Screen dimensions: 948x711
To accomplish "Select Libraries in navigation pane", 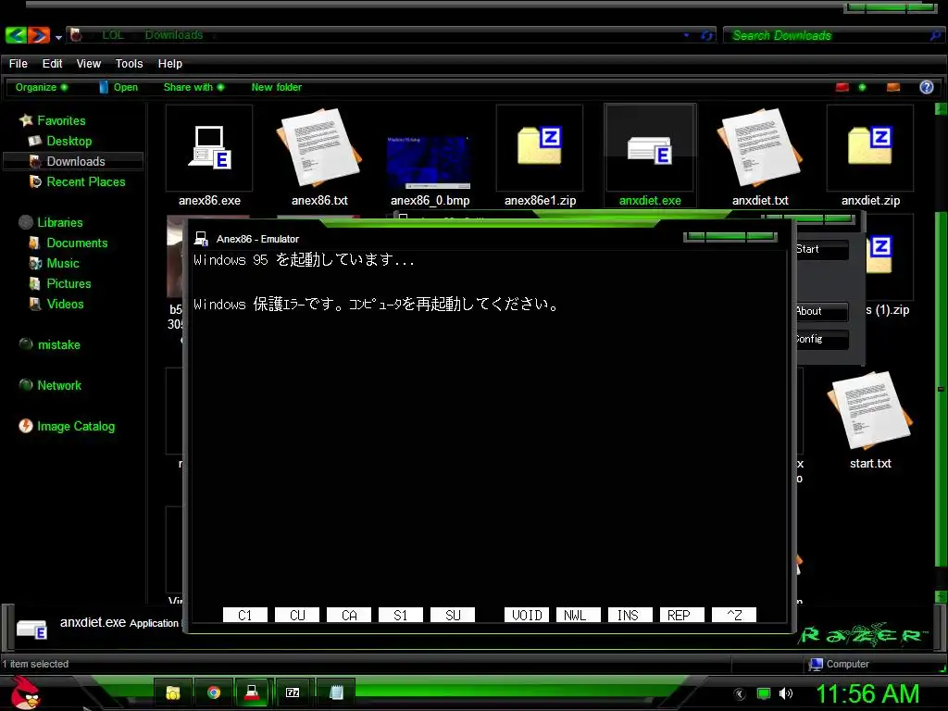I will (x=60, y=222).
